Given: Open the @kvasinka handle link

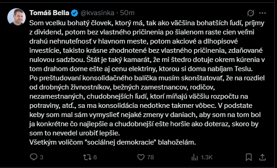Looking at the screenshot, I should 97,13.
